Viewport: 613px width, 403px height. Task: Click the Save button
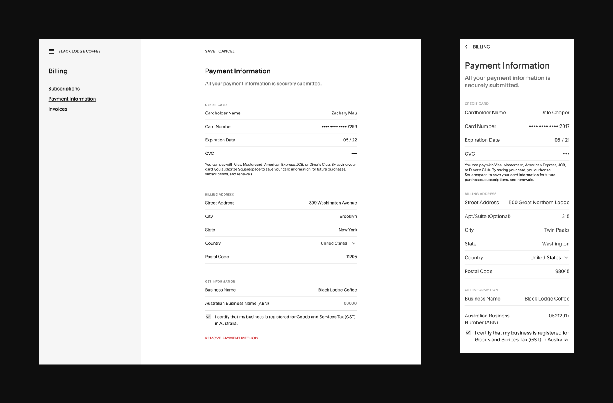click(x=210, y=51)
